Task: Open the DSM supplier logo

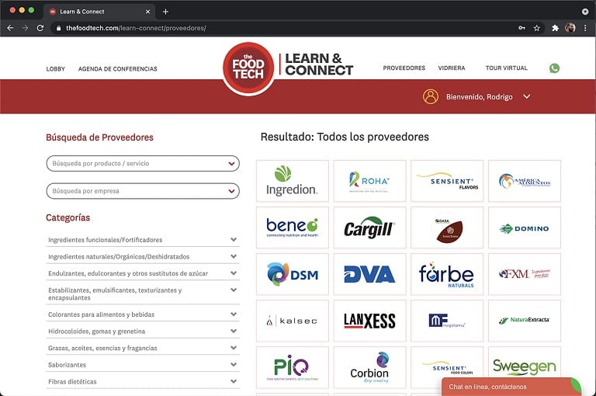Action: click(x=293, y=274)
